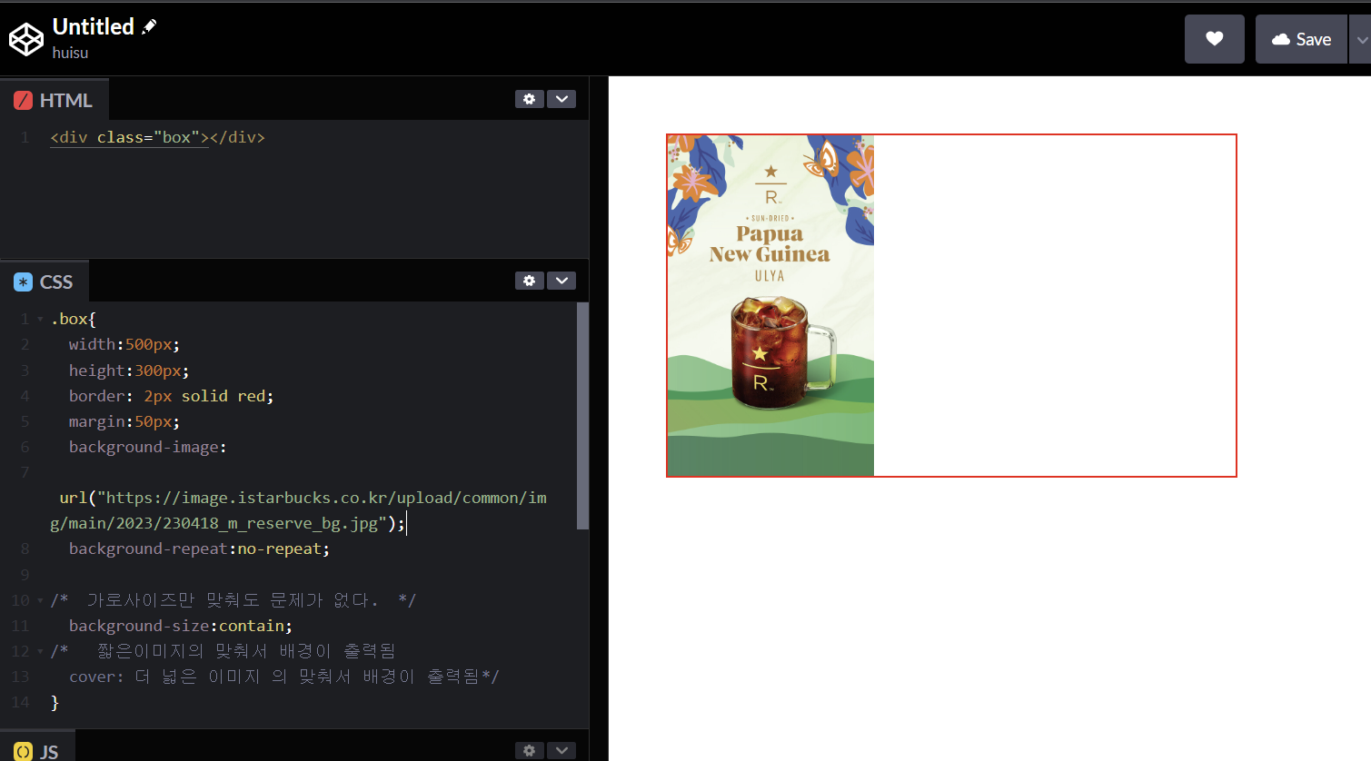Click the Untitled pen title

pos(93,26)
